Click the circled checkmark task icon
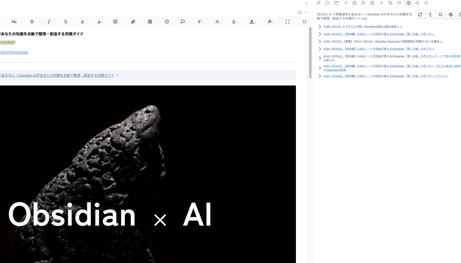Screen dimensions: 461x263 (167, 22)
